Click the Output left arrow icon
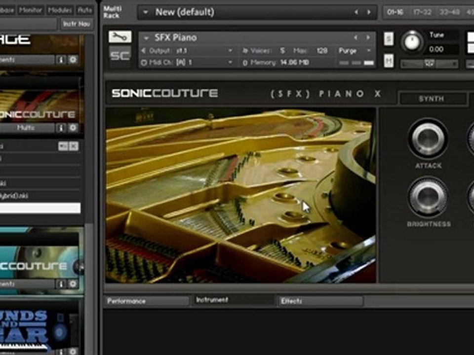The image size is (474, 355). pos(144,50)
